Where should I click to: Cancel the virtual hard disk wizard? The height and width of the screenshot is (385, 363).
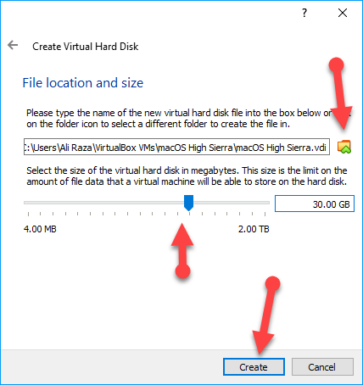tap(322, 367)
